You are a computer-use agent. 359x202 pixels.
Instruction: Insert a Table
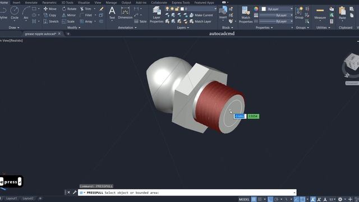tap(140, 21)
